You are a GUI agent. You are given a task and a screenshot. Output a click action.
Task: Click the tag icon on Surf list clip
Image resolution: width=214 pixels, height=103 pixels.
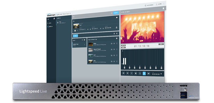click(x=114, y=56)
